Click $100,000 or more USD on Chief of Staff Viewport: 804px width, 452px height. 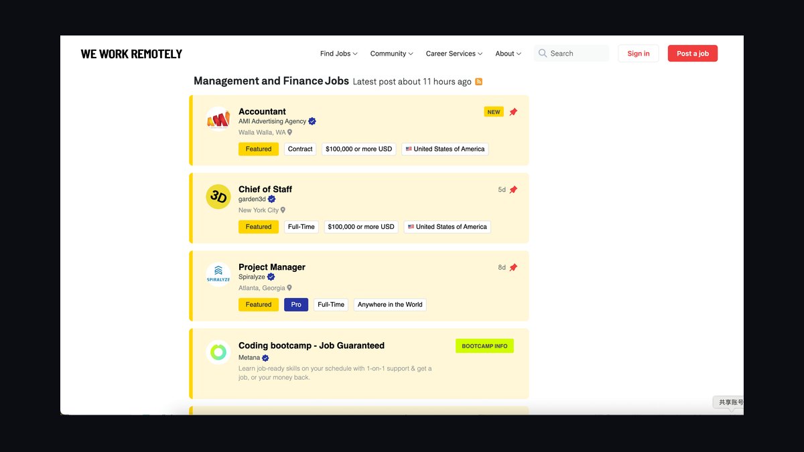click(x=361, y=226)
